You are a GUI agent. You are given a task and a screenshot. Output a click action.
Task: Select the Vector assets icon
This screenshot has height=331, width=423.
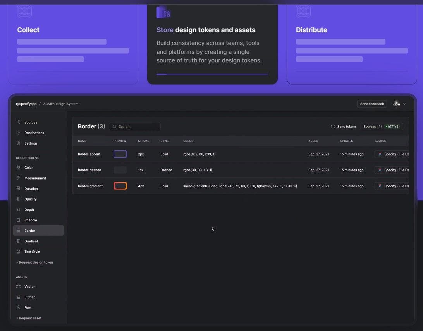pos(18,286)
